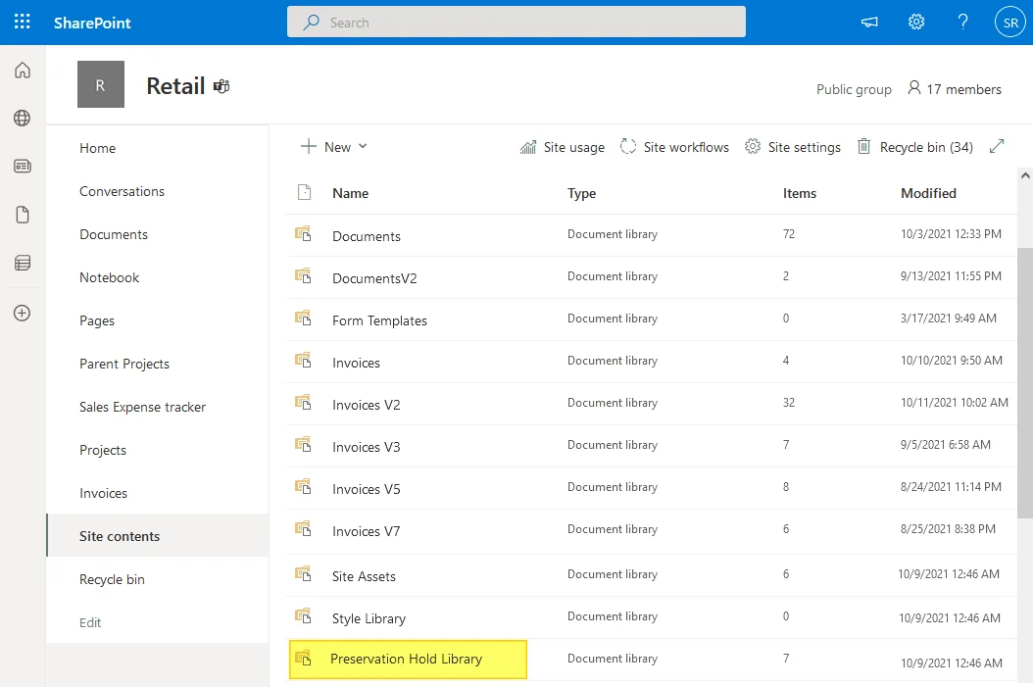Image resolution: width=1033 pixels, height=687 pixels.
Task: Open Site settings from command bar
Action: [x=793, y=147]
